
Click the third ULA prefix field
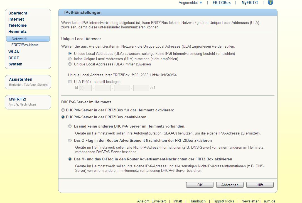point(122,88)
